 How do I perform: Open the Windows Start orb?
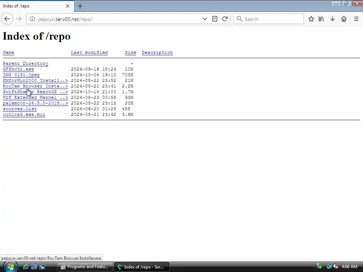pos(10,266)
